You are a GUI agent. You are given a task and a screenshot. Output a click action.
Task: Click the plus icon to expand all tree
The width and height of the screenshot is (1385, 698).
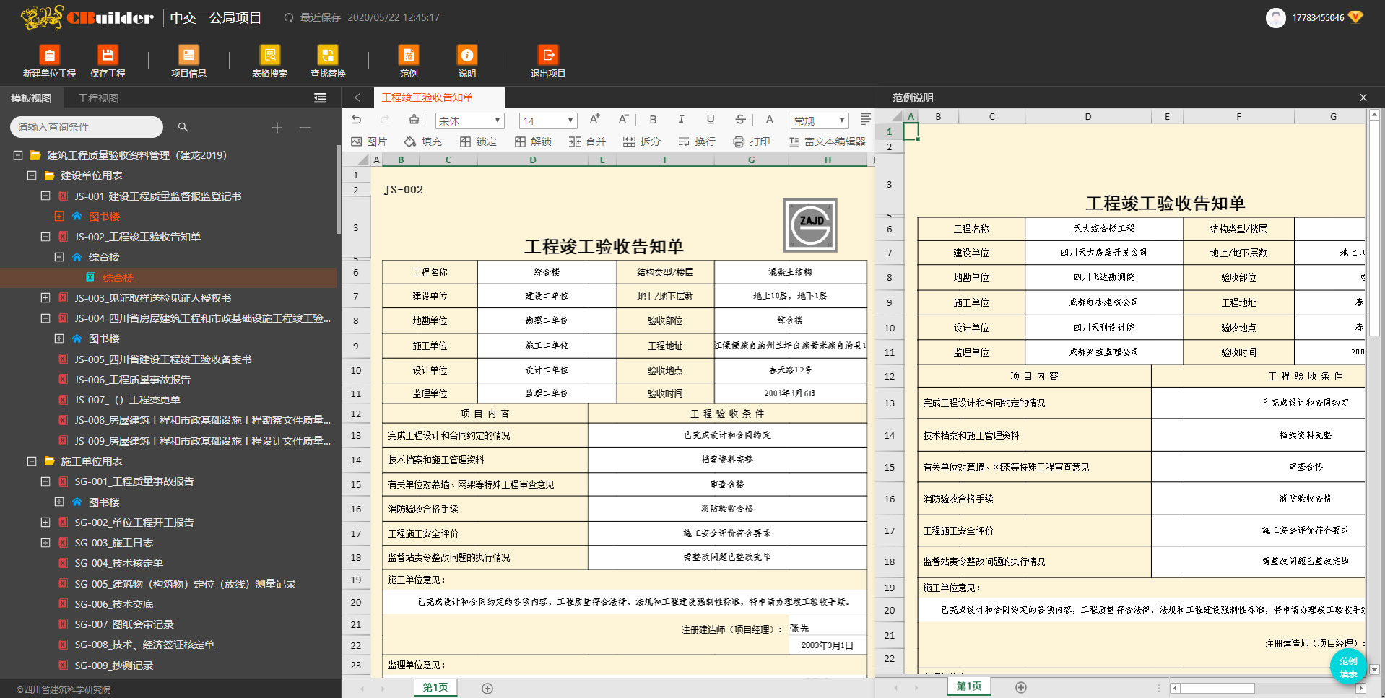[277, 127]
